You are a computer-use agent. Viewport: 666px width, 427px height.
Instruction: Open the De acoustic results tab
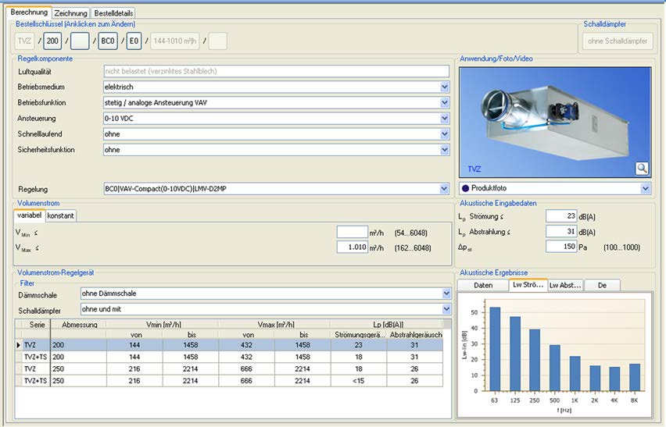pyautogui.click(x=602, y=286)
